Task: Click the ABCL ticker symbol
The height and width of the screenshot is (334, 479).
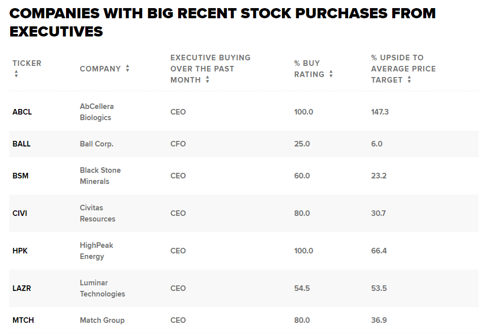Action: pos(22,112)
